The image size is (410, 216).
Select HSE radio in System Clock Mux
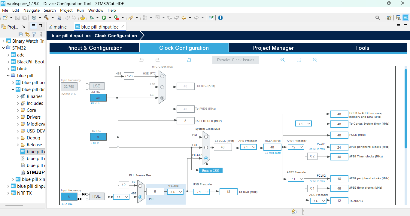pos(206,147)
